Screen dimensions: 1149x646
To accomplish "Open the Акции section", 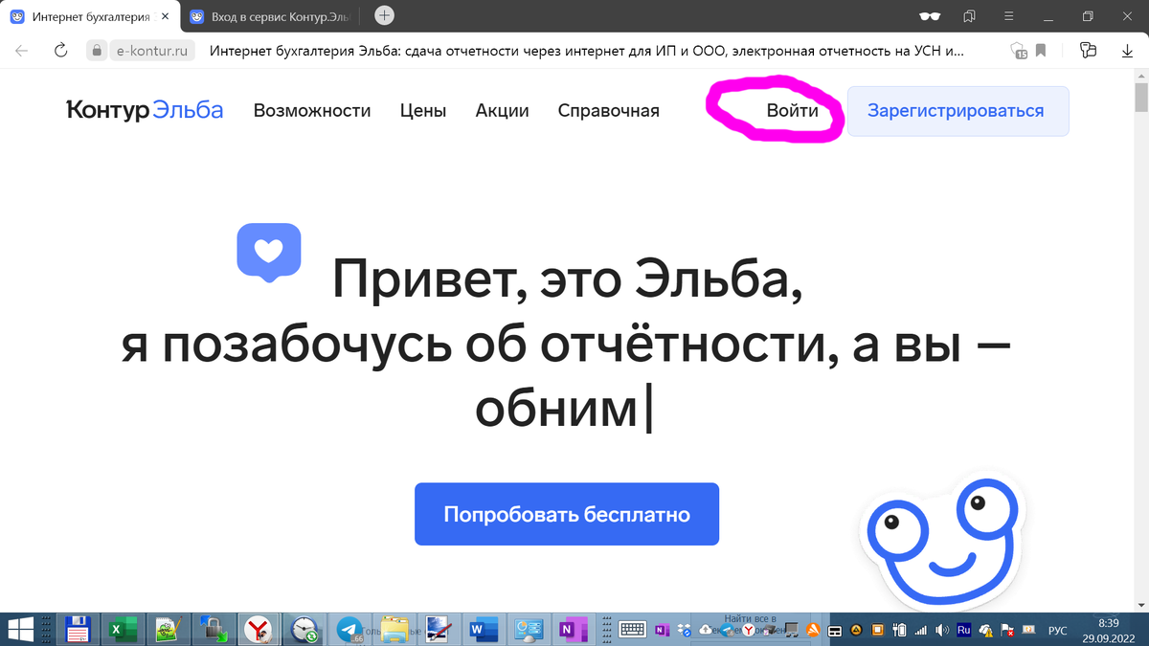I will (x=503, y=110).
